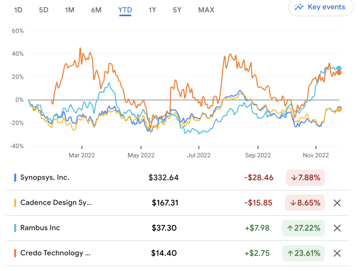Viewport: 358px width, 271px height.
Task: Click the Sep 2022 axis label
Action: pyautogui.click(x=258, y=155)
